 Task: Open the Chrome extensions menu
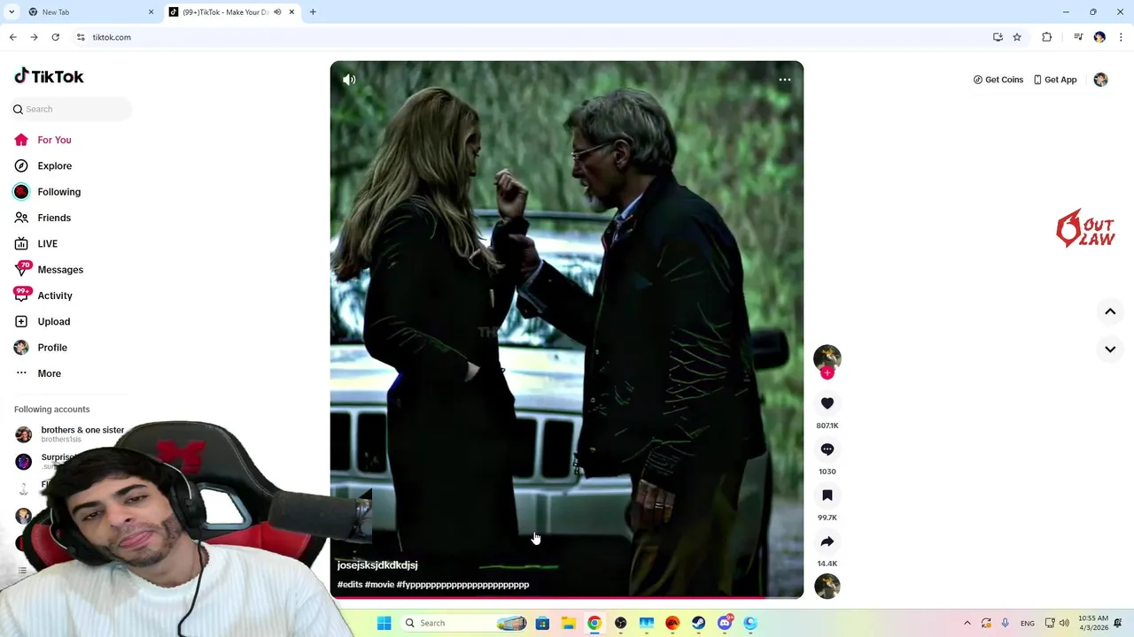1046,37
